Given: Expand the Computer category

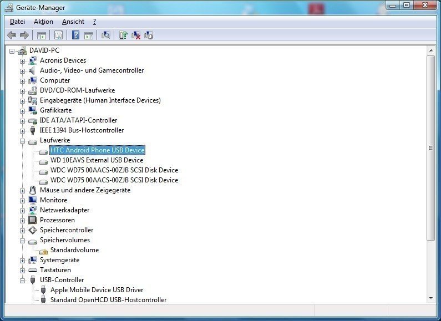Looking at the screenshot, I should tap(22, 81).
